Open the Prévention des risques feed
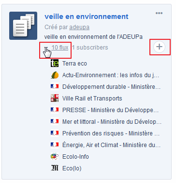The image size is (176, 183). [111, 133]
